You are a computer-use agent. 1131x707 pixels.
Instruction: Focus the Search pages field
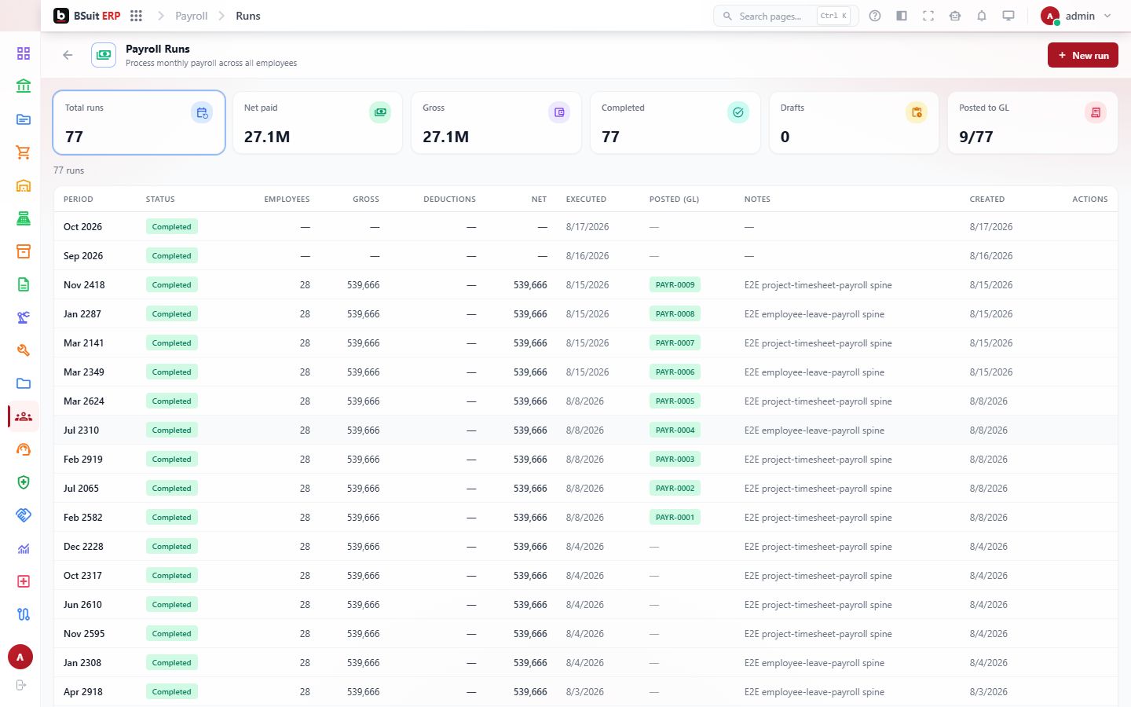pos(785,16)
